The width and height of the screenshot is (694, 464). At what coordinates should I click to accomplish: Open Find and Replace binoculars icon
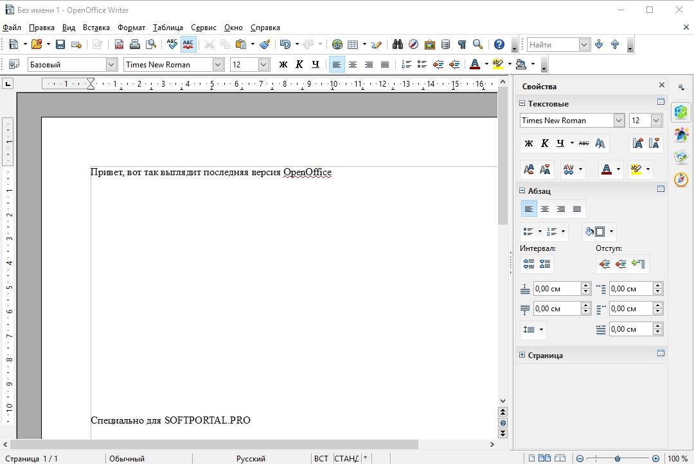click(398, 44)
